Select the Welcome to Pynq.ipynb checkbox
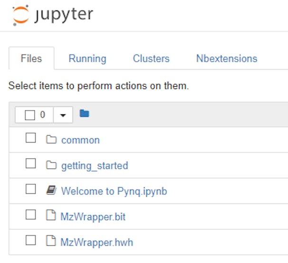Image resolution: width=288 pixels, height=263 pixels. click(x=31, y=190)
